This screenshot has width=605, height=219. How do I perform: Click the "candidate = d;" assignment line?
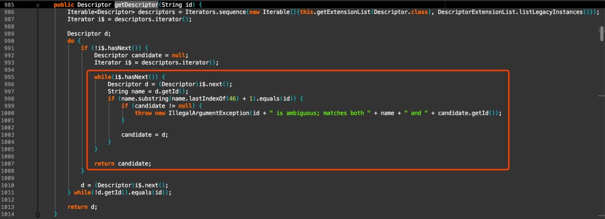tap(145, 134)
